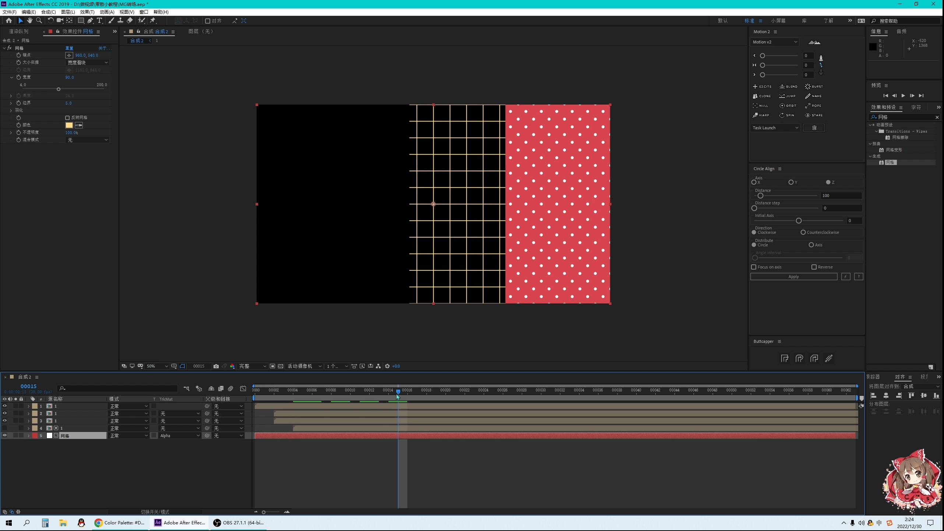944x531 pixels.
Task: Open 合成(C) menu
Action: (x=48, y=12)
